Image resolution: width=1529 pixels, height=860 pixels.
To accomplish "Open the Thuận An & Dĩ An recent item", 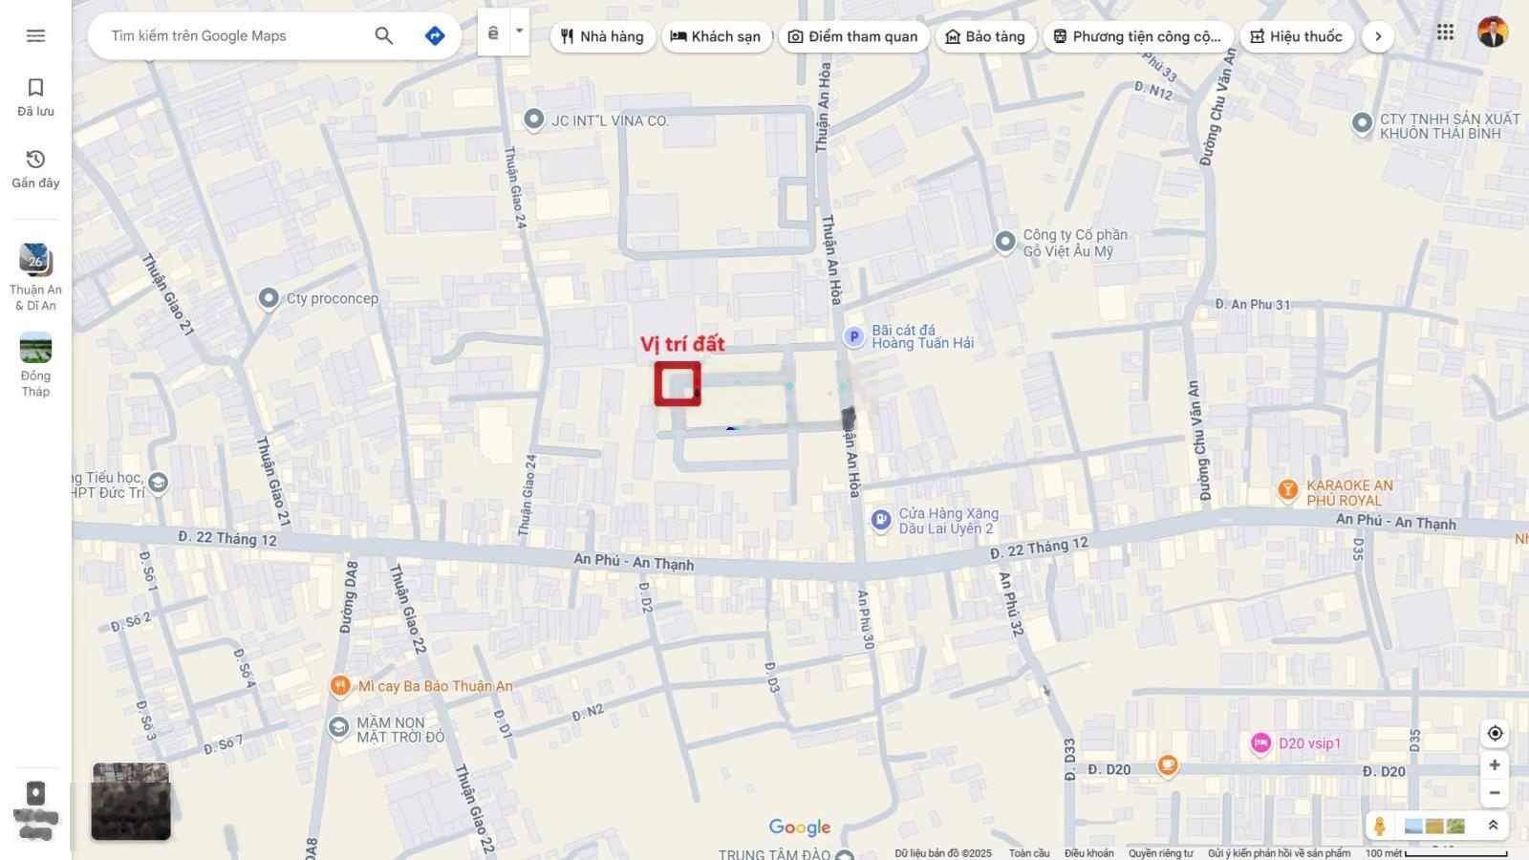I will tap(35, 277).
